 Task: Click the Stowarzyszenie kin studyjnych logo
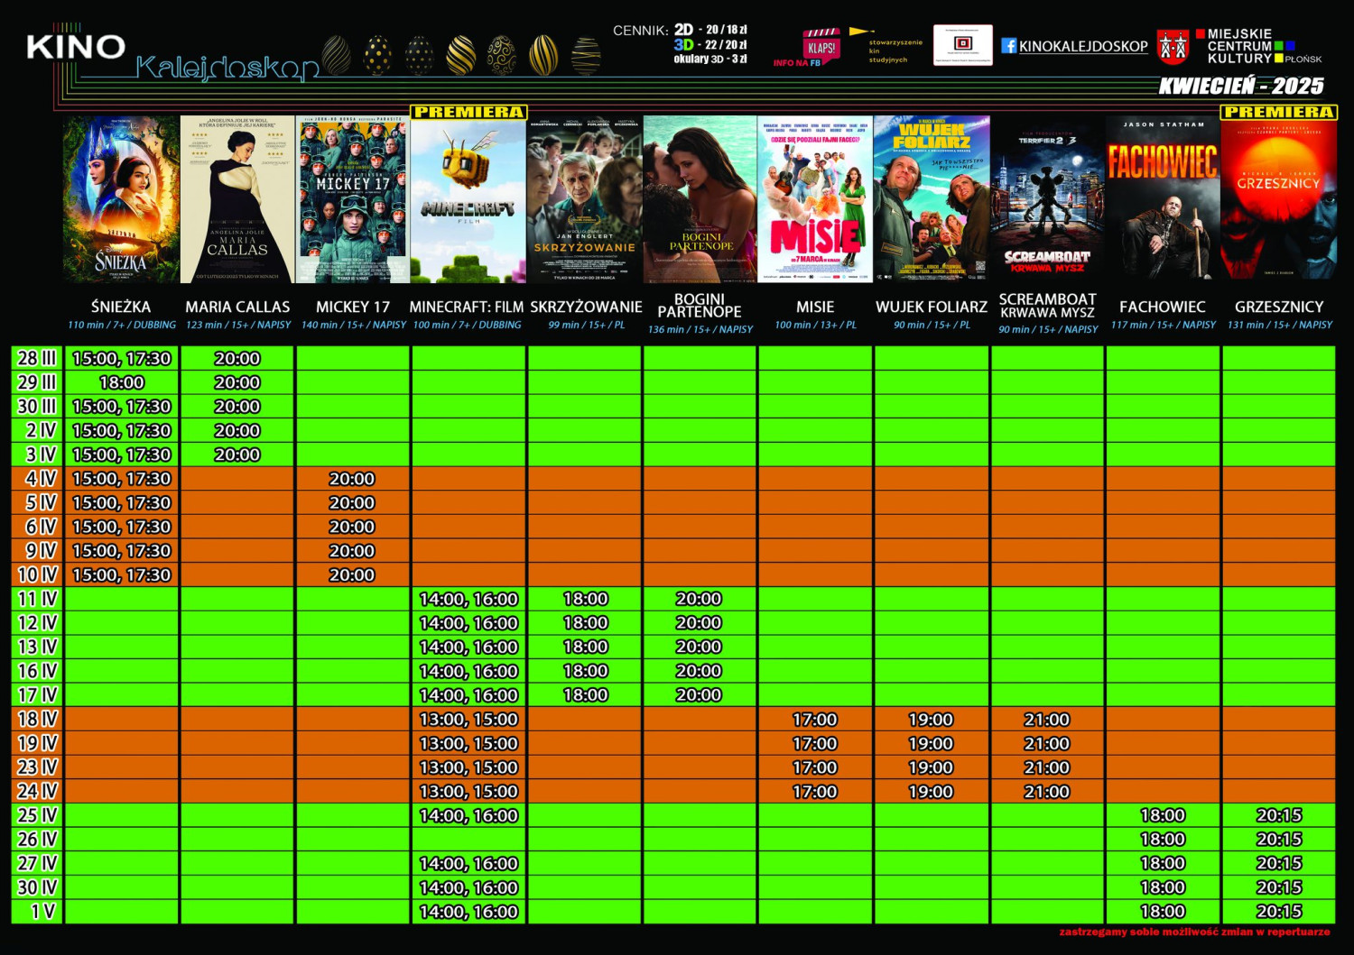[x=885, y=45]
